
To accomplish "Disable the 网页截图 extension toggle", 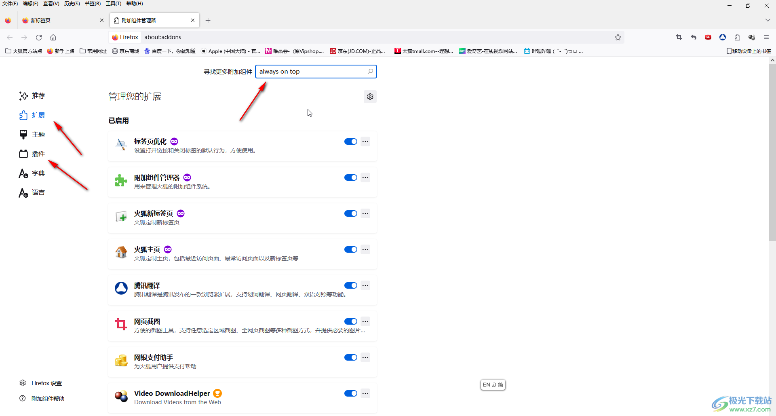I will pyautogui.click(x=351, y=321).
